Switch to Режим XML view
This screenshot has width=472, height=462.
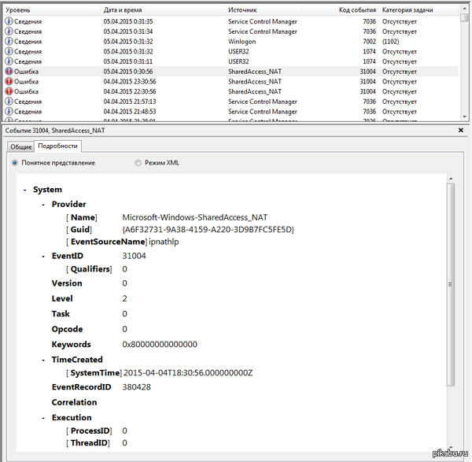(x=138, y=163)
